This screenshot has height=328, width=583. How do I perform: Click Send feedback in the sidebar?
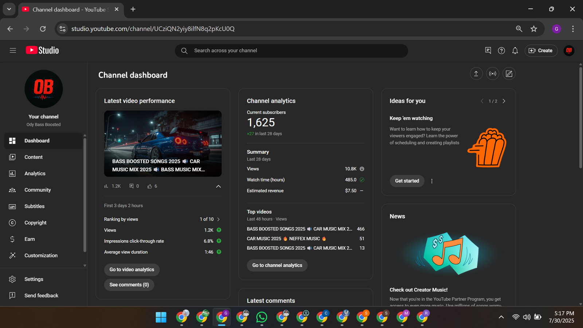coord(43,296)
